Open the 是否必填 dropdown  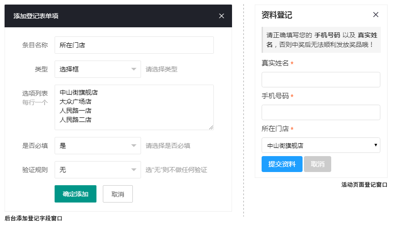click(x=98, y=146)
